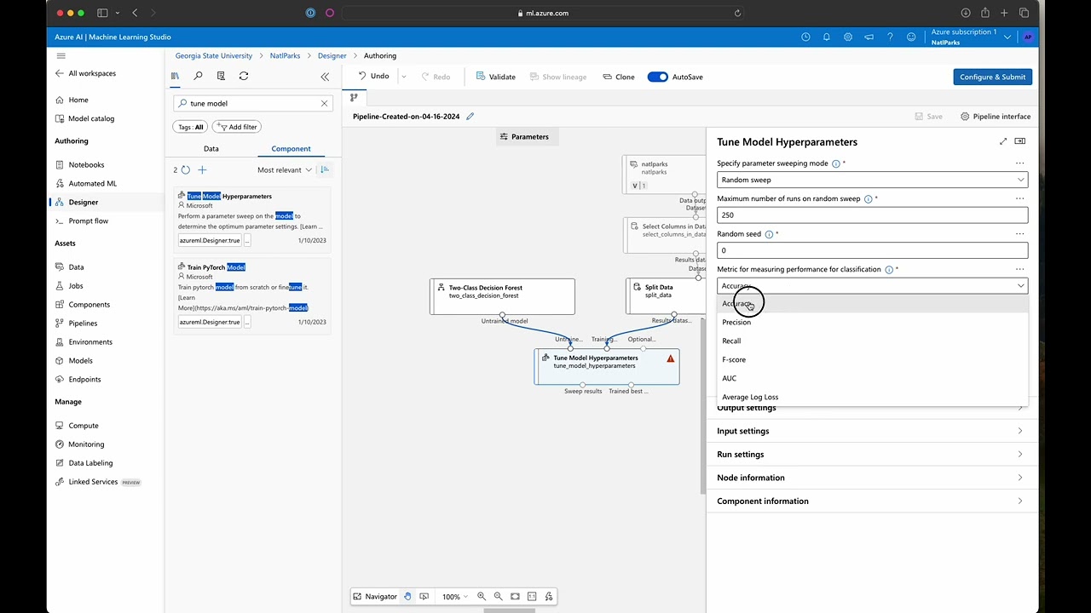Select the pan hand tool in the canvas toolbar

[407, 597]
